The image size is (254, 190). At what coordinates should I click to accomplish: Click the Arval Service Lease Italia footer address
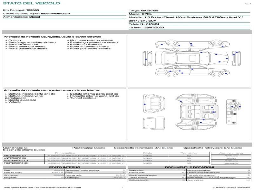(x=43, y=187)
